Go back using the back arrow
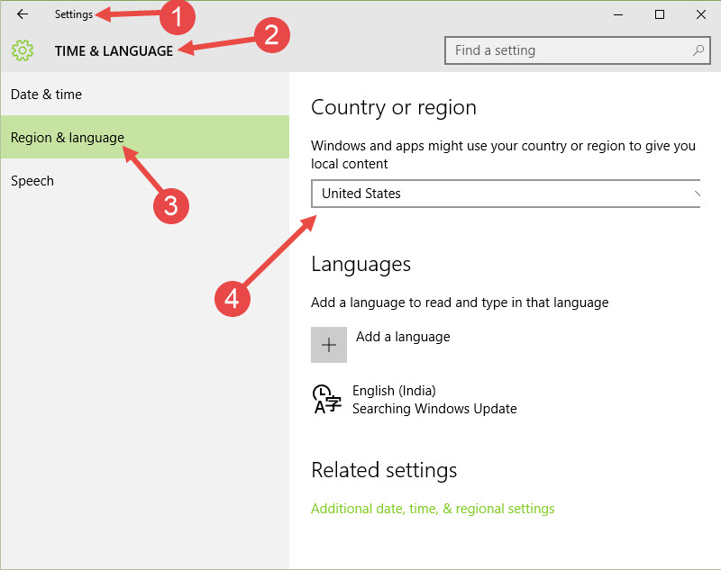 pos(22,14)
